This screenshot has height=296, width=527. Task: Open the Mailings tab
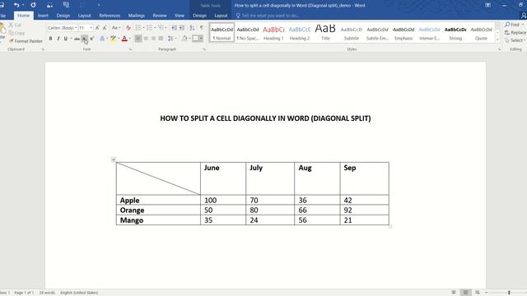(x=137, y=16)
